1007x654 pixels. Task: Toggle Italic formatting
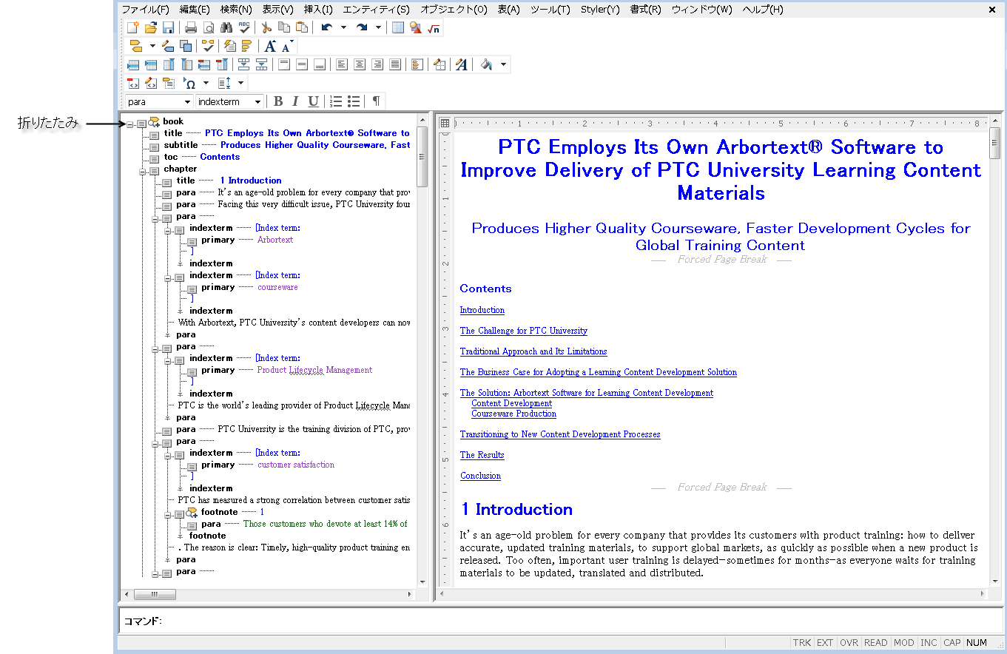[x=296, y=101]
